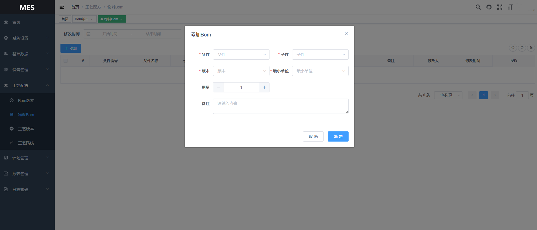Image resolution: width=537 pixels, height=230 pixels.
Task: Click the 报表管理 chart icon
Action: (x=6, y=173)
